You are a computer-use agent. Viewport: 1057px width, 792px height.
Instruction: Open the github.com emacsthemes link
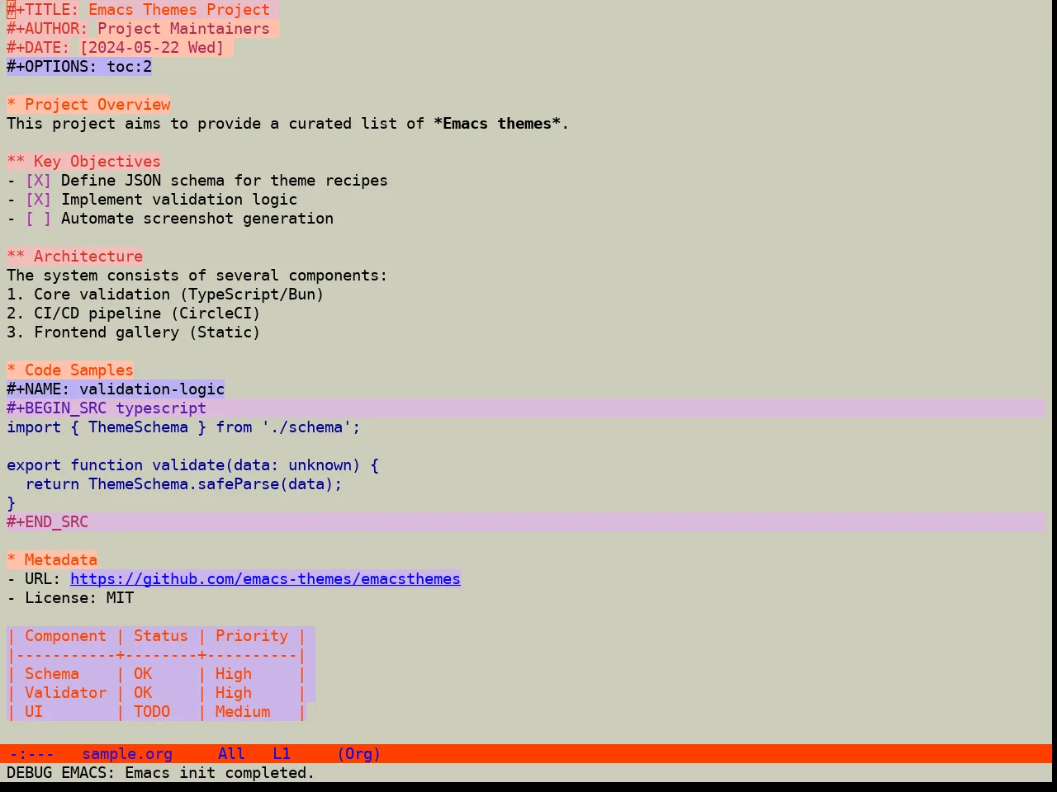(x=265, y=579)
